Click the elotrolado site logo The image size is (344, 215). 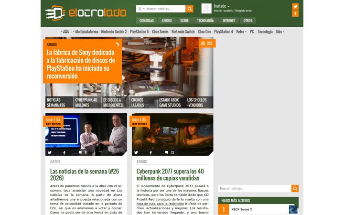pyautogui.click(x=86, y=13)
